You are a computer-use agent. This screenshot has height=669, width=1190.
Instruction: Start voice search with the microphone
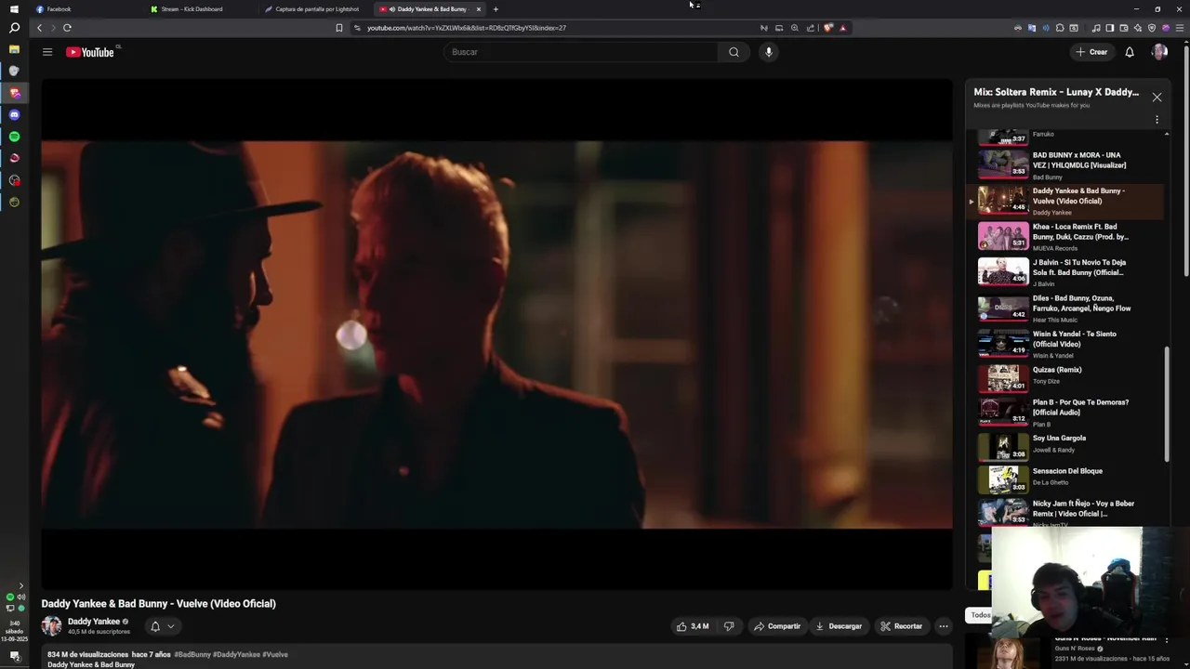click(x=768, y=52)
